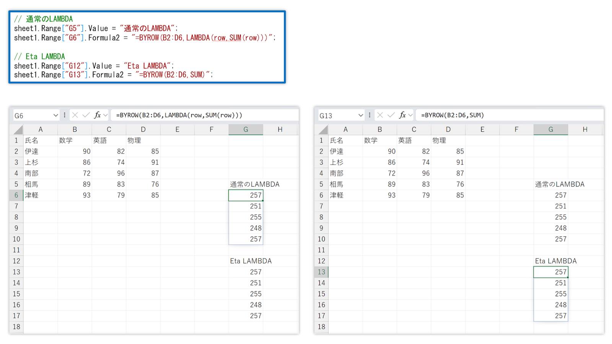The height and width of the screenshot is (344, 612).
Task: Click the fx Insert Function icon in left window
Action: click(x=98, y=115)
